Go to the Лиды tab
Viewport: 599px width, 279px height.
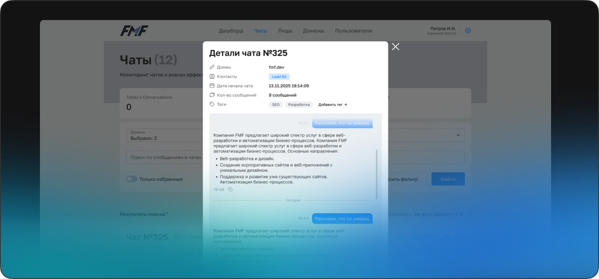point(286,31)
